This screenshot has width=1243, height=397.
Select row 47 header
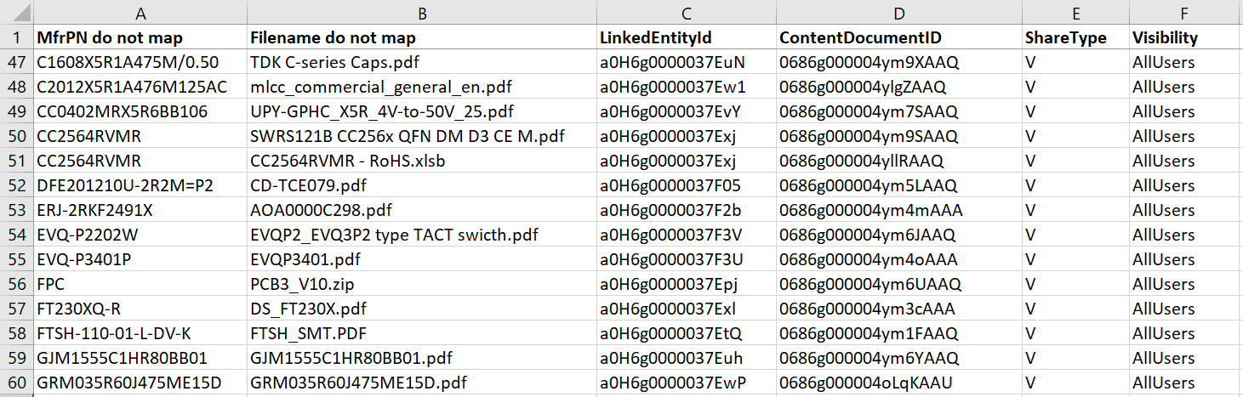click(x=16, y=62)
